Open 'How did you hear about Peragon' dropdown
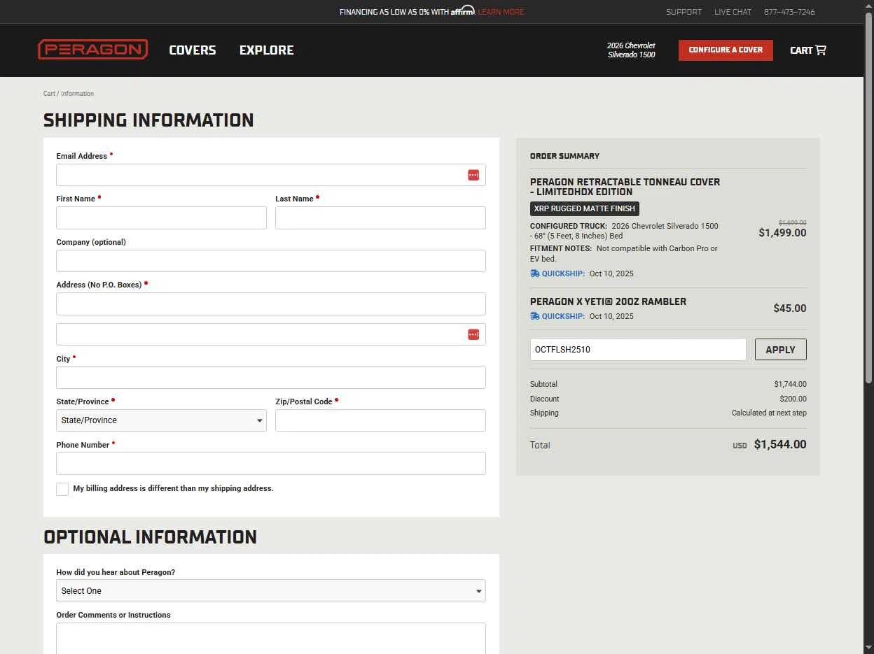The width and height of the screenshot is (874, 654). pos(271,591)
